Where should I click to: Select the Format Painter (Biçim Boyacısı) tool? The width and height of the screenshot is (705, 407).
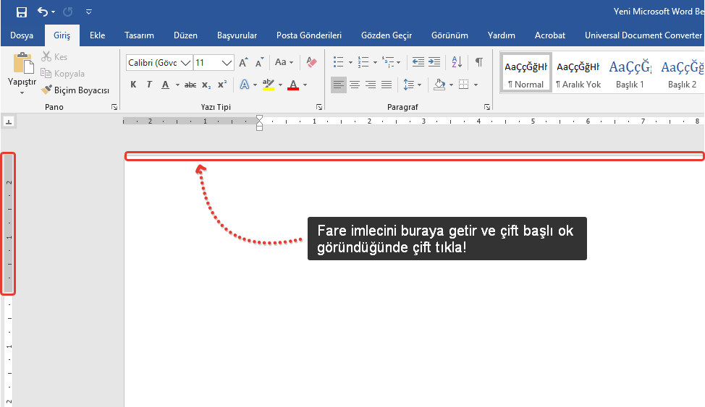click(x=75, y=90)
